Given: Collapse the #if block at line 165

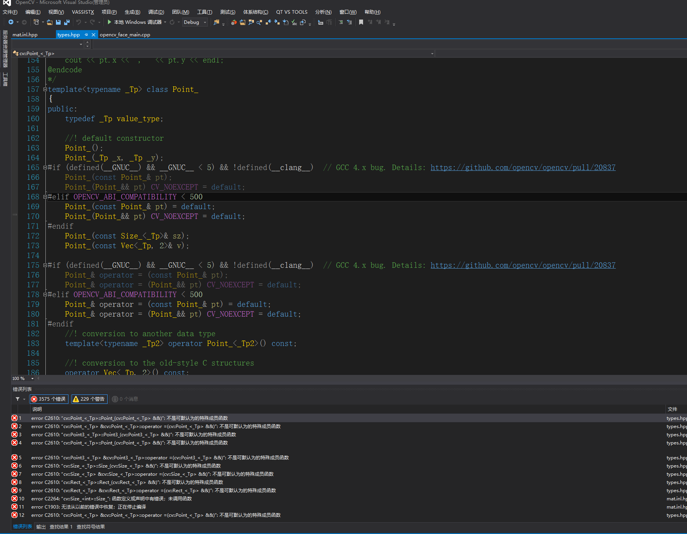Looking at the screenshot, I should coord(45,168).
